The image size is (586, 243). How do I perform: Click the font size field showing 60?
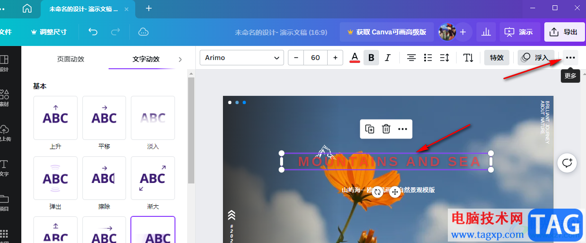[x=316, y=58]
